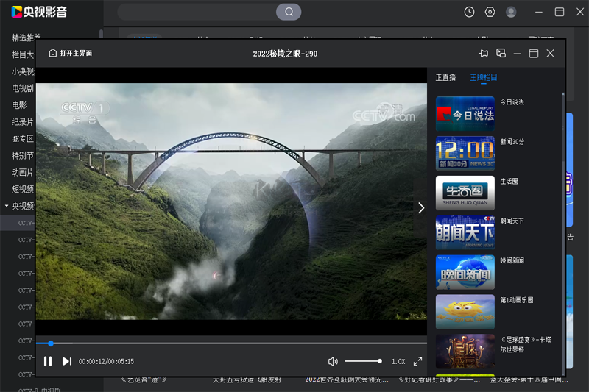Open the 晚间新闻 thumbnail
589x392 pixels.
pos(465,272)
